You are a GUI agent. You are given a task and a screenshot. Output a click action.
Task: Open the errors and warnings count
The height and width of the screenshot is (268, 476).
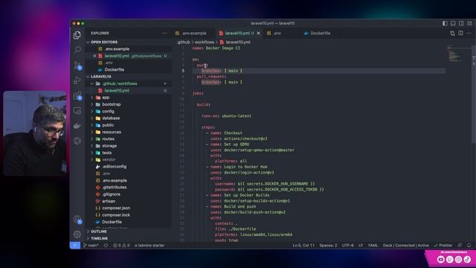pyautogui.click(x=121, y=245)
